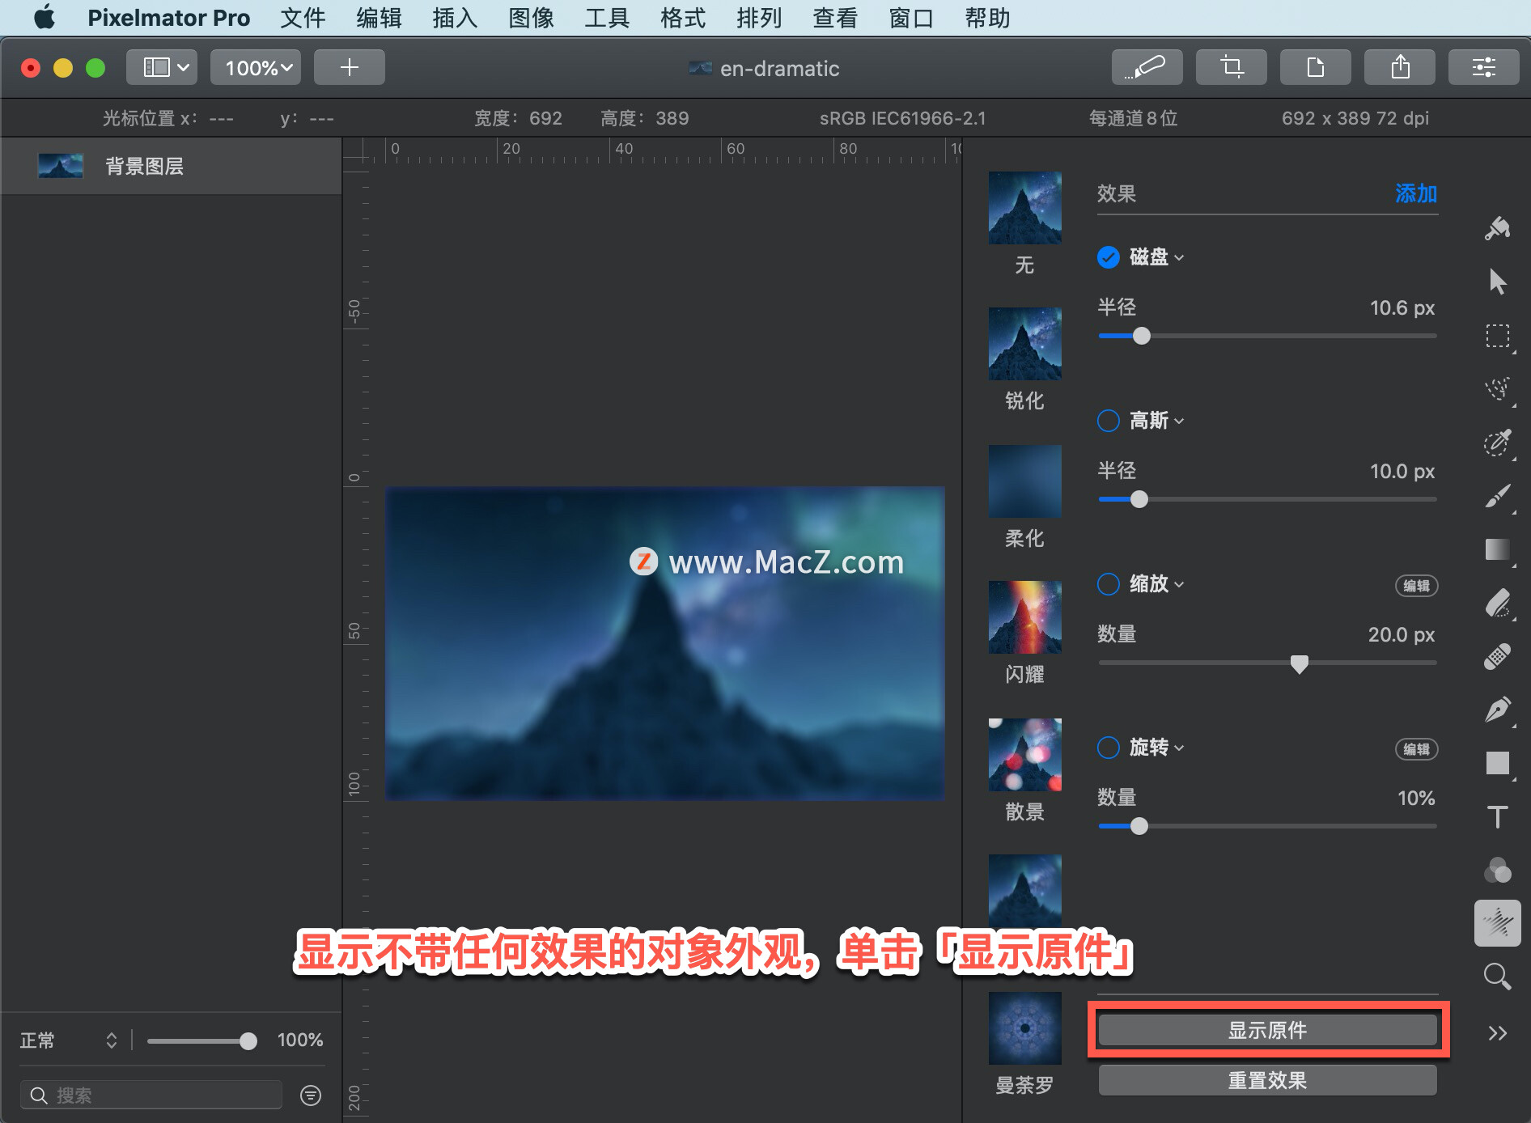Open the 格式 menu

[683, 18]
